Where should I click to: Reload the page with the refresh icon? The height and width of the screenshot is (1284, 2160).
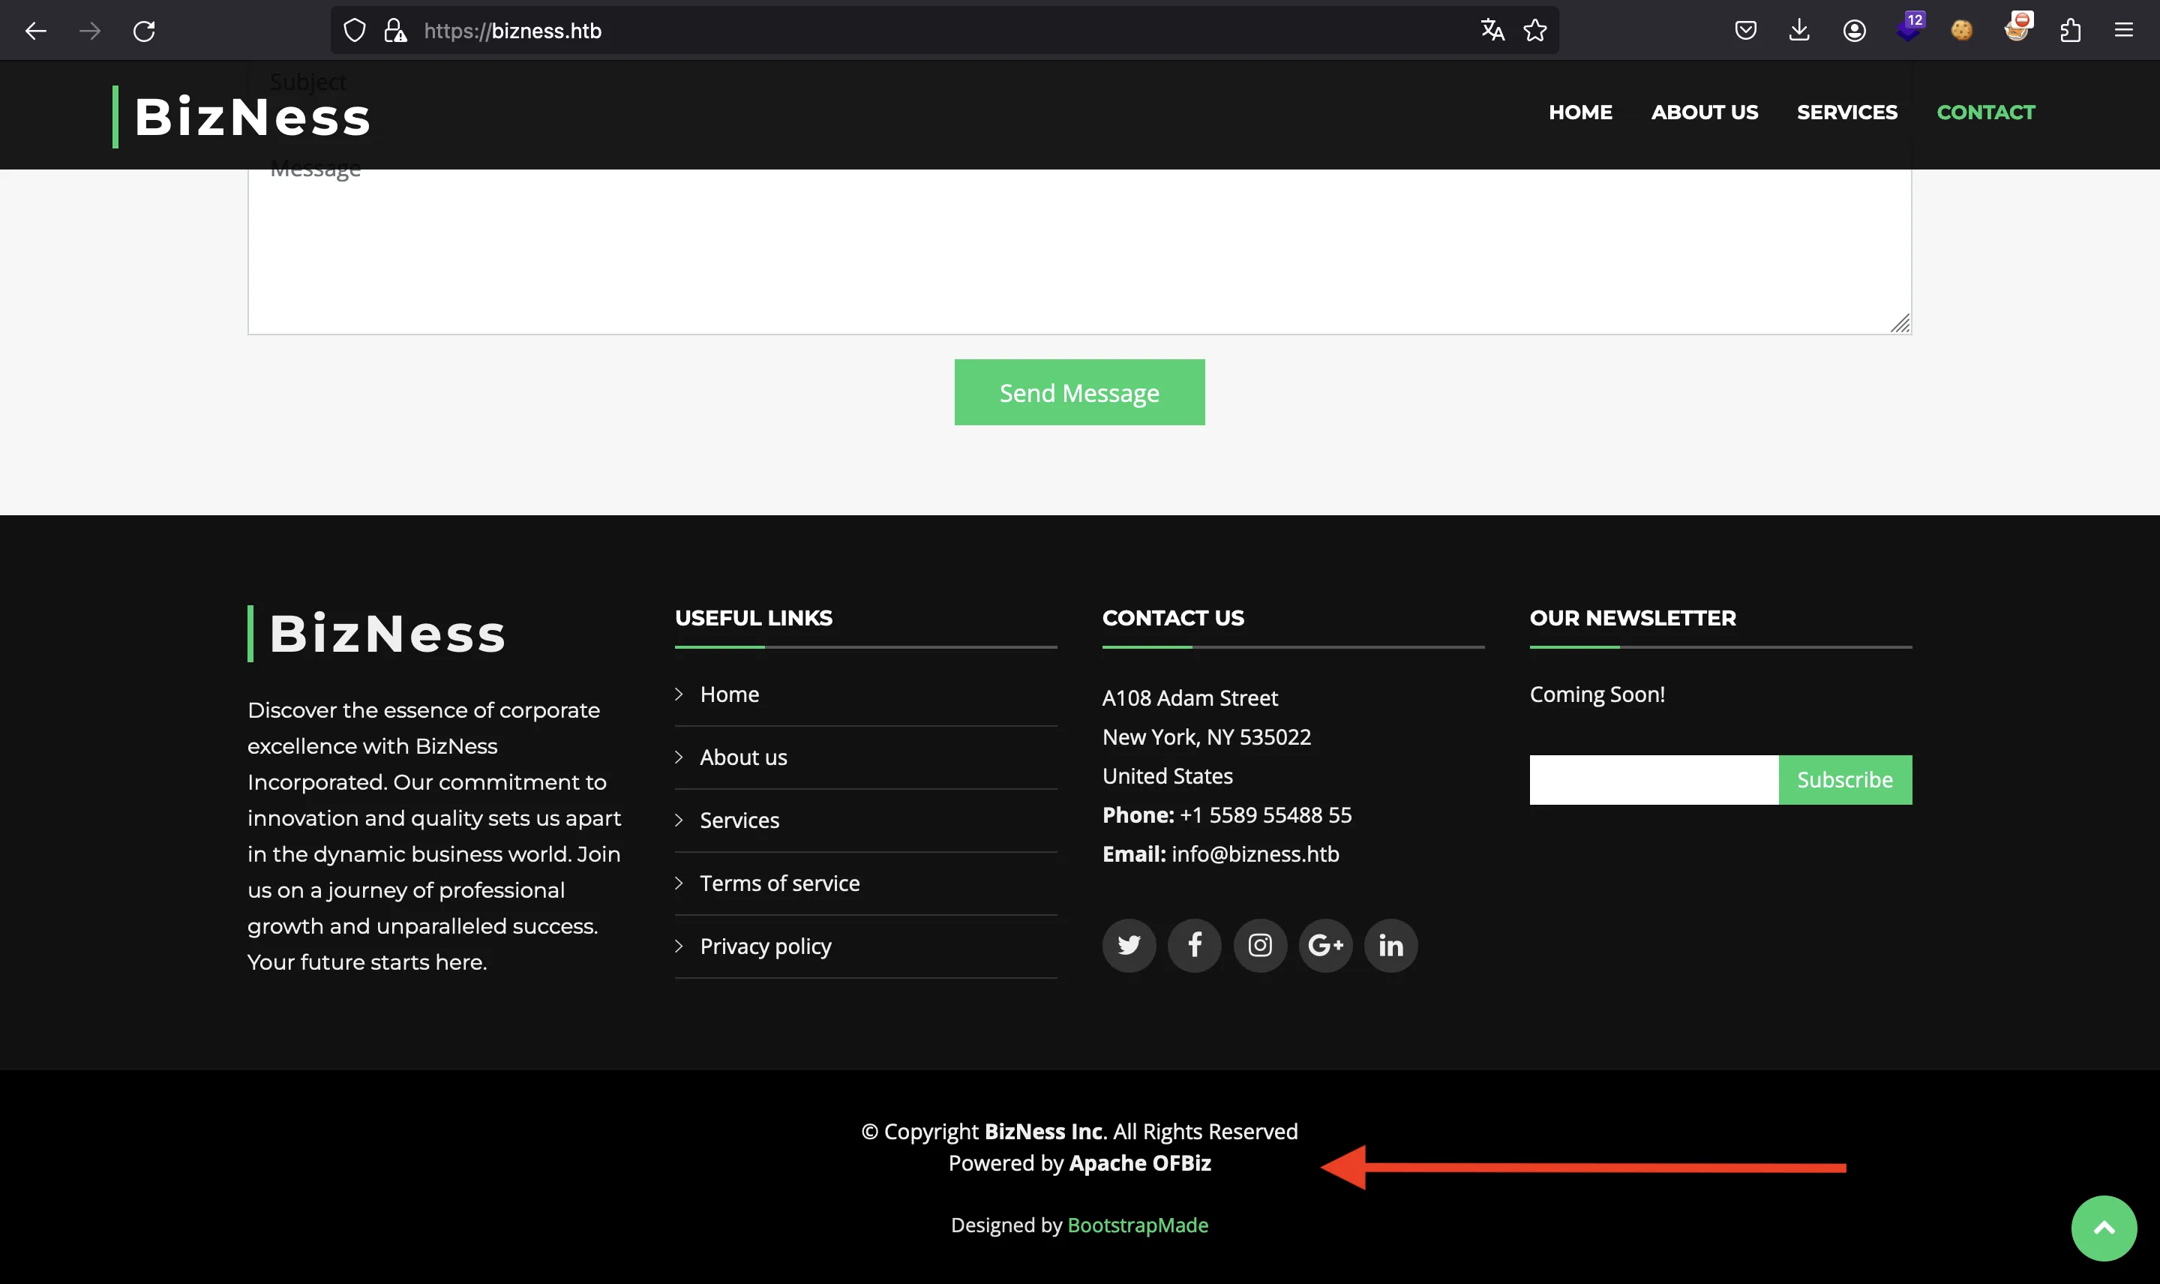145,31
